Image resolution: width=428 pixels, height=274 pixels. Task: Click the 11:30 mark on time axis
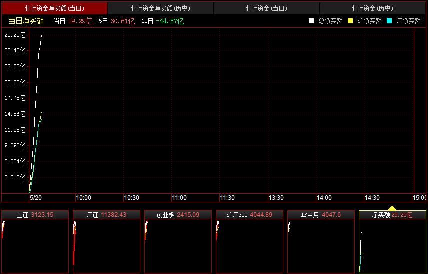coord(227,198)
